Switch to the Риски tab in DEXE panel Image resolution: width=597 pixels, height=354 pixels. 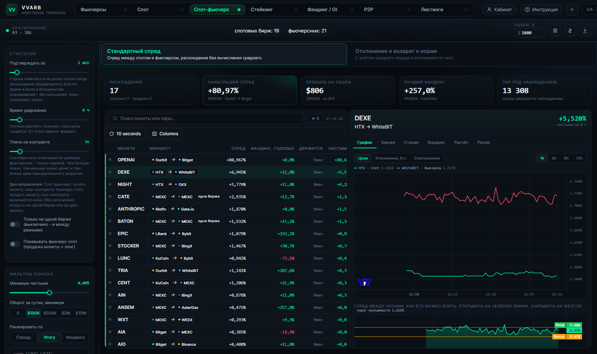pyautogui.click(x=484, y=142)
